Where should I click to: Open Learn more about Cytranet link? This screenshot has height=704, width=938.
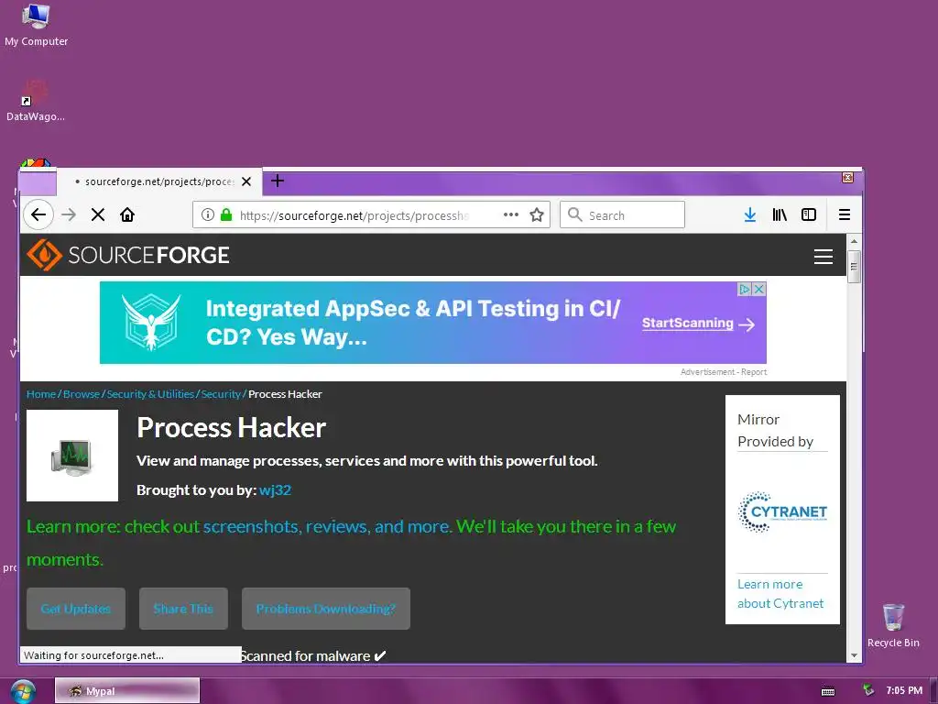780,593
